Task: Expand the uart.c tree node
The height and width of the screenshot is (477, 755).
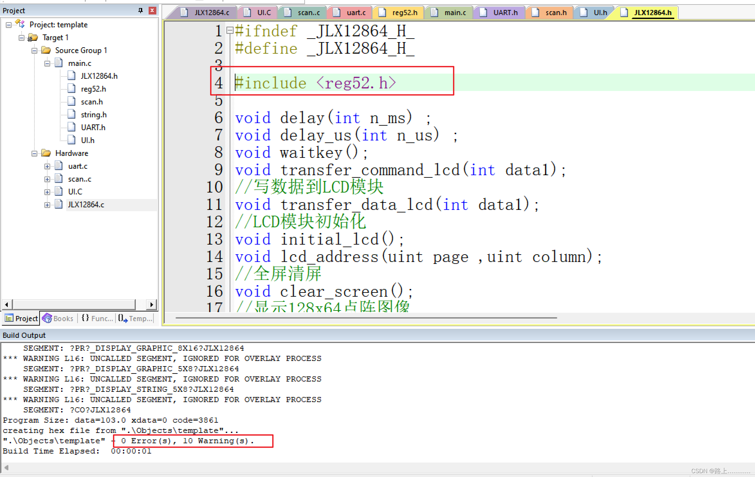Action: pyautogui.click(x=47, y=166)
